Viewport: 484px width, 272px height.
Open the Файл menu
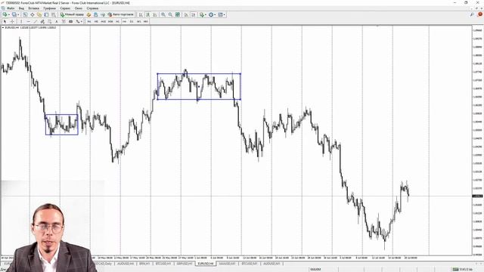click(11, 8)
